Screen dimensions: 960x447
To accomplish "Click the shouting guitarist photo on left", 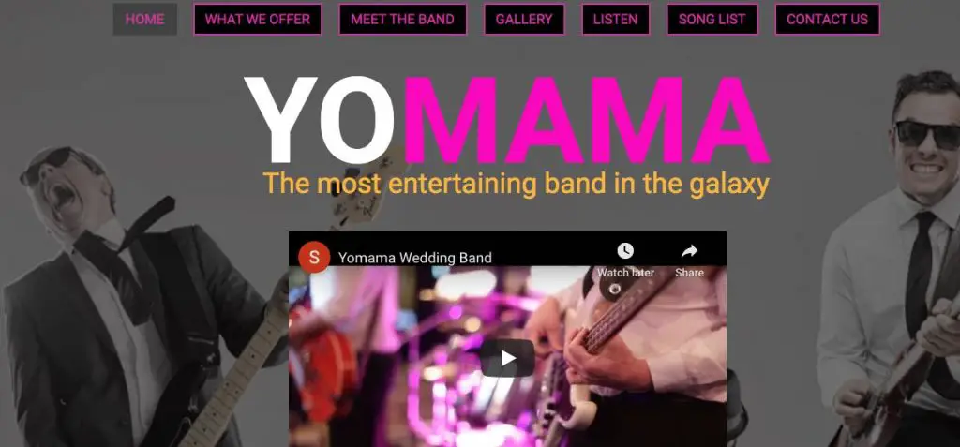I will pos(135,300).
